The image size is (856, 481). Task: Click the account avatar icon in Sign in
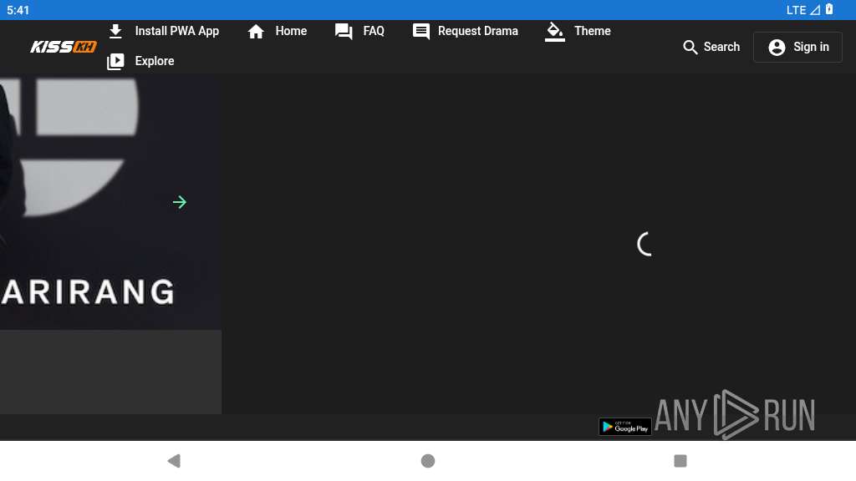[777, 48]
